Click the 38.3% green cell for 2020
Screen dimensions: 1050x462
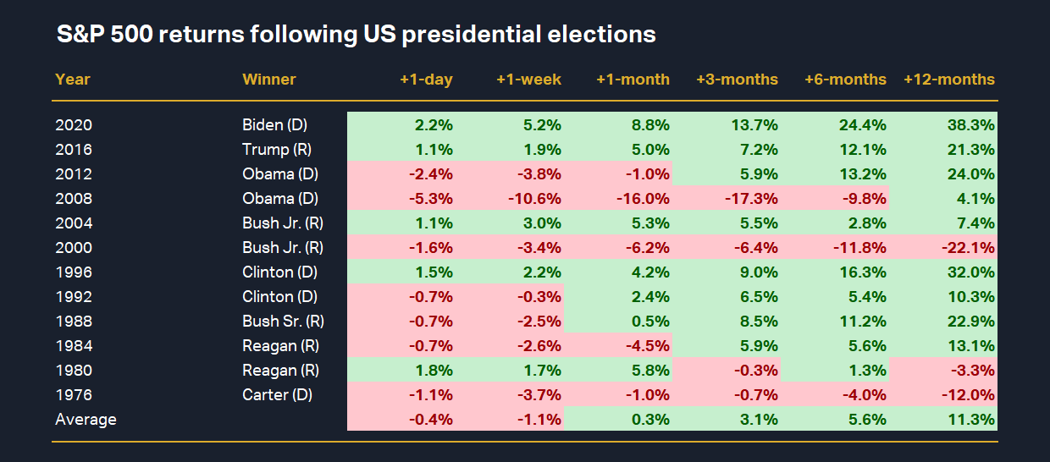[974, 125]
